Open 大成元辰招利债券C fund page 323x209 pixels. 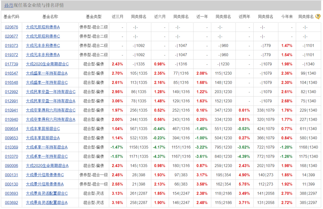click(x=43, y=36)
